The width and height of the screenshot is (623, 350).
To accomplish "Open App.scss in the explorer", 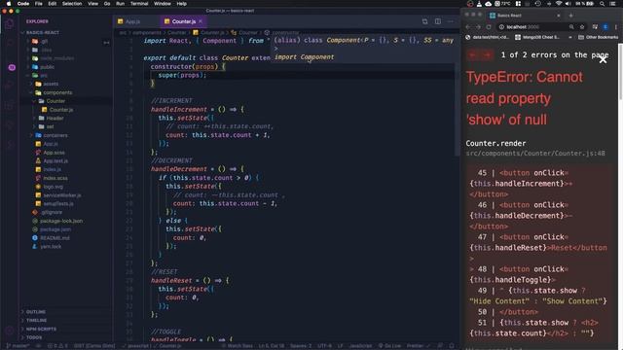I will point(54,153).
